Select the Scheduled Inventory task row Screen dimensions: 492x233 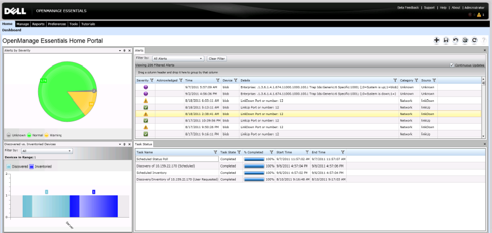click(x=241, y=173)
